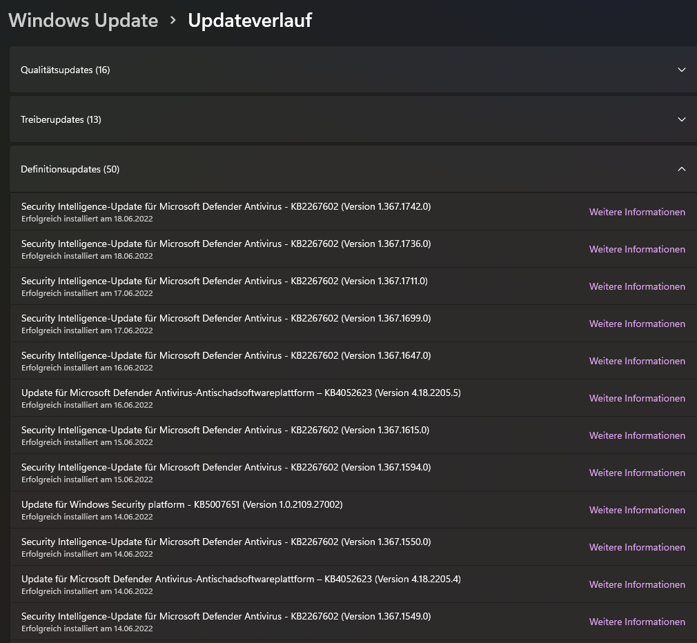
Task: Open Weitere Informationen for version 1.367.1647.0
Action: [637, 362]
